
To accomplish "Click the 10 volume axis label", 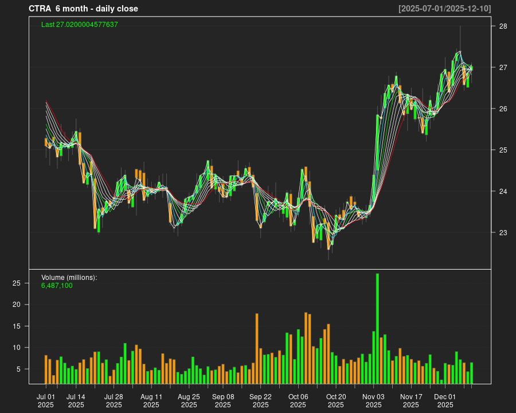I will click(17, 348).
